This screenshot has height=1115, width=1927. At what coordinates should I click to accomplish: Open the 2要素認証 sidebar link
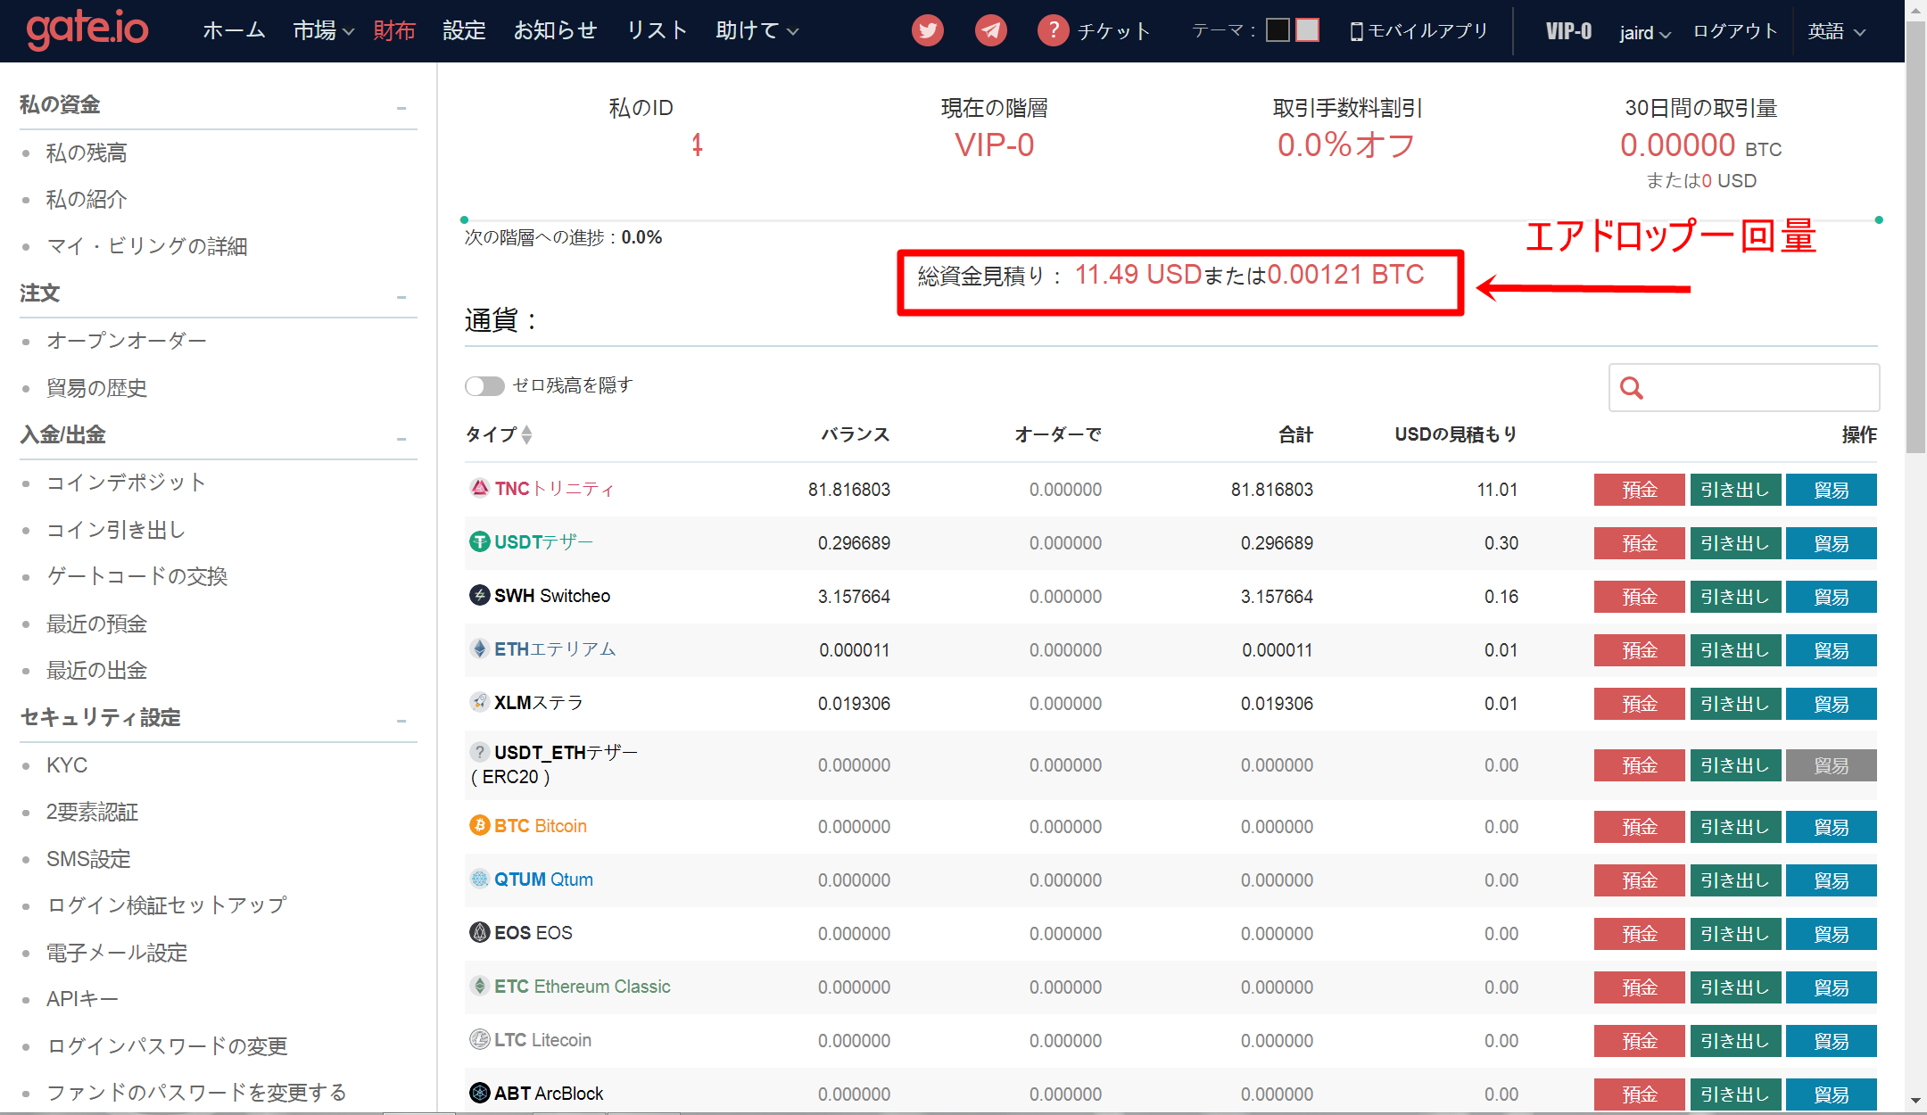click(92, 812)
